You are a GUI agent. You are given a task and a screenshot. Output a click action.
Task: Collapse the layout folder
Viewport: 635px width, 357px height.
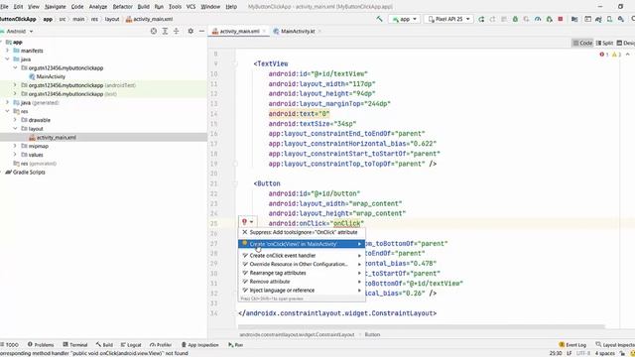tap(15, 129)
